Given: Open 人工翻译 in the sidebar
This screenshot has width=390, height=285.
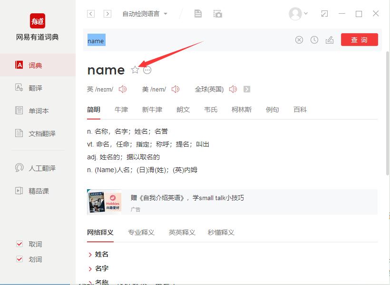Looking at the screenshot, I should (x=38, y=168).
